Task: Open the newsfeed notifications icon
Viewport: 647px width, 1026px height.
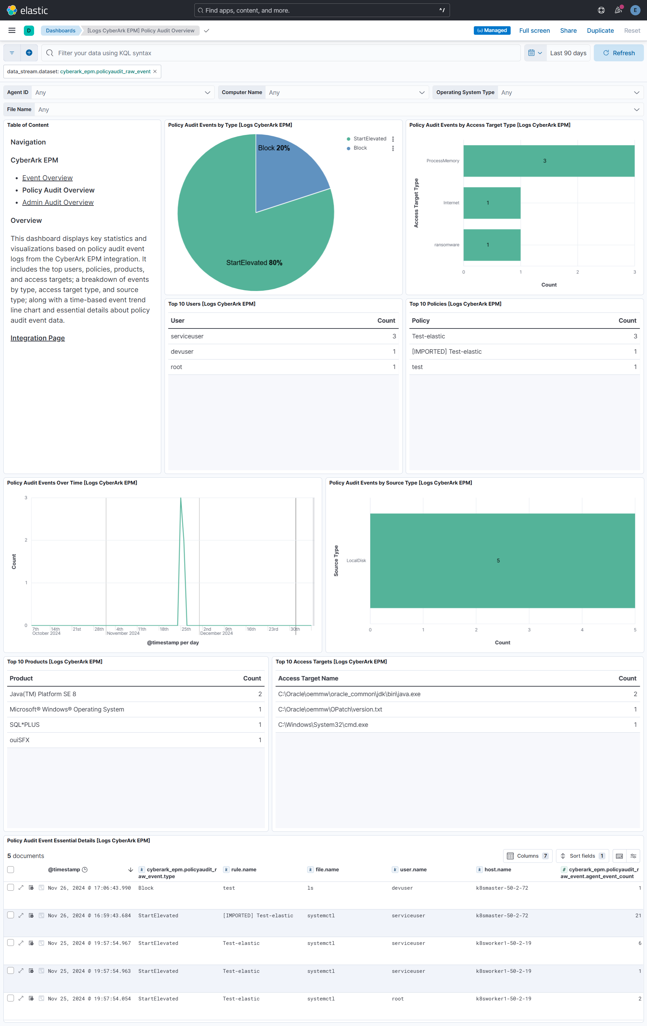Action: click(x=618, y=10)
